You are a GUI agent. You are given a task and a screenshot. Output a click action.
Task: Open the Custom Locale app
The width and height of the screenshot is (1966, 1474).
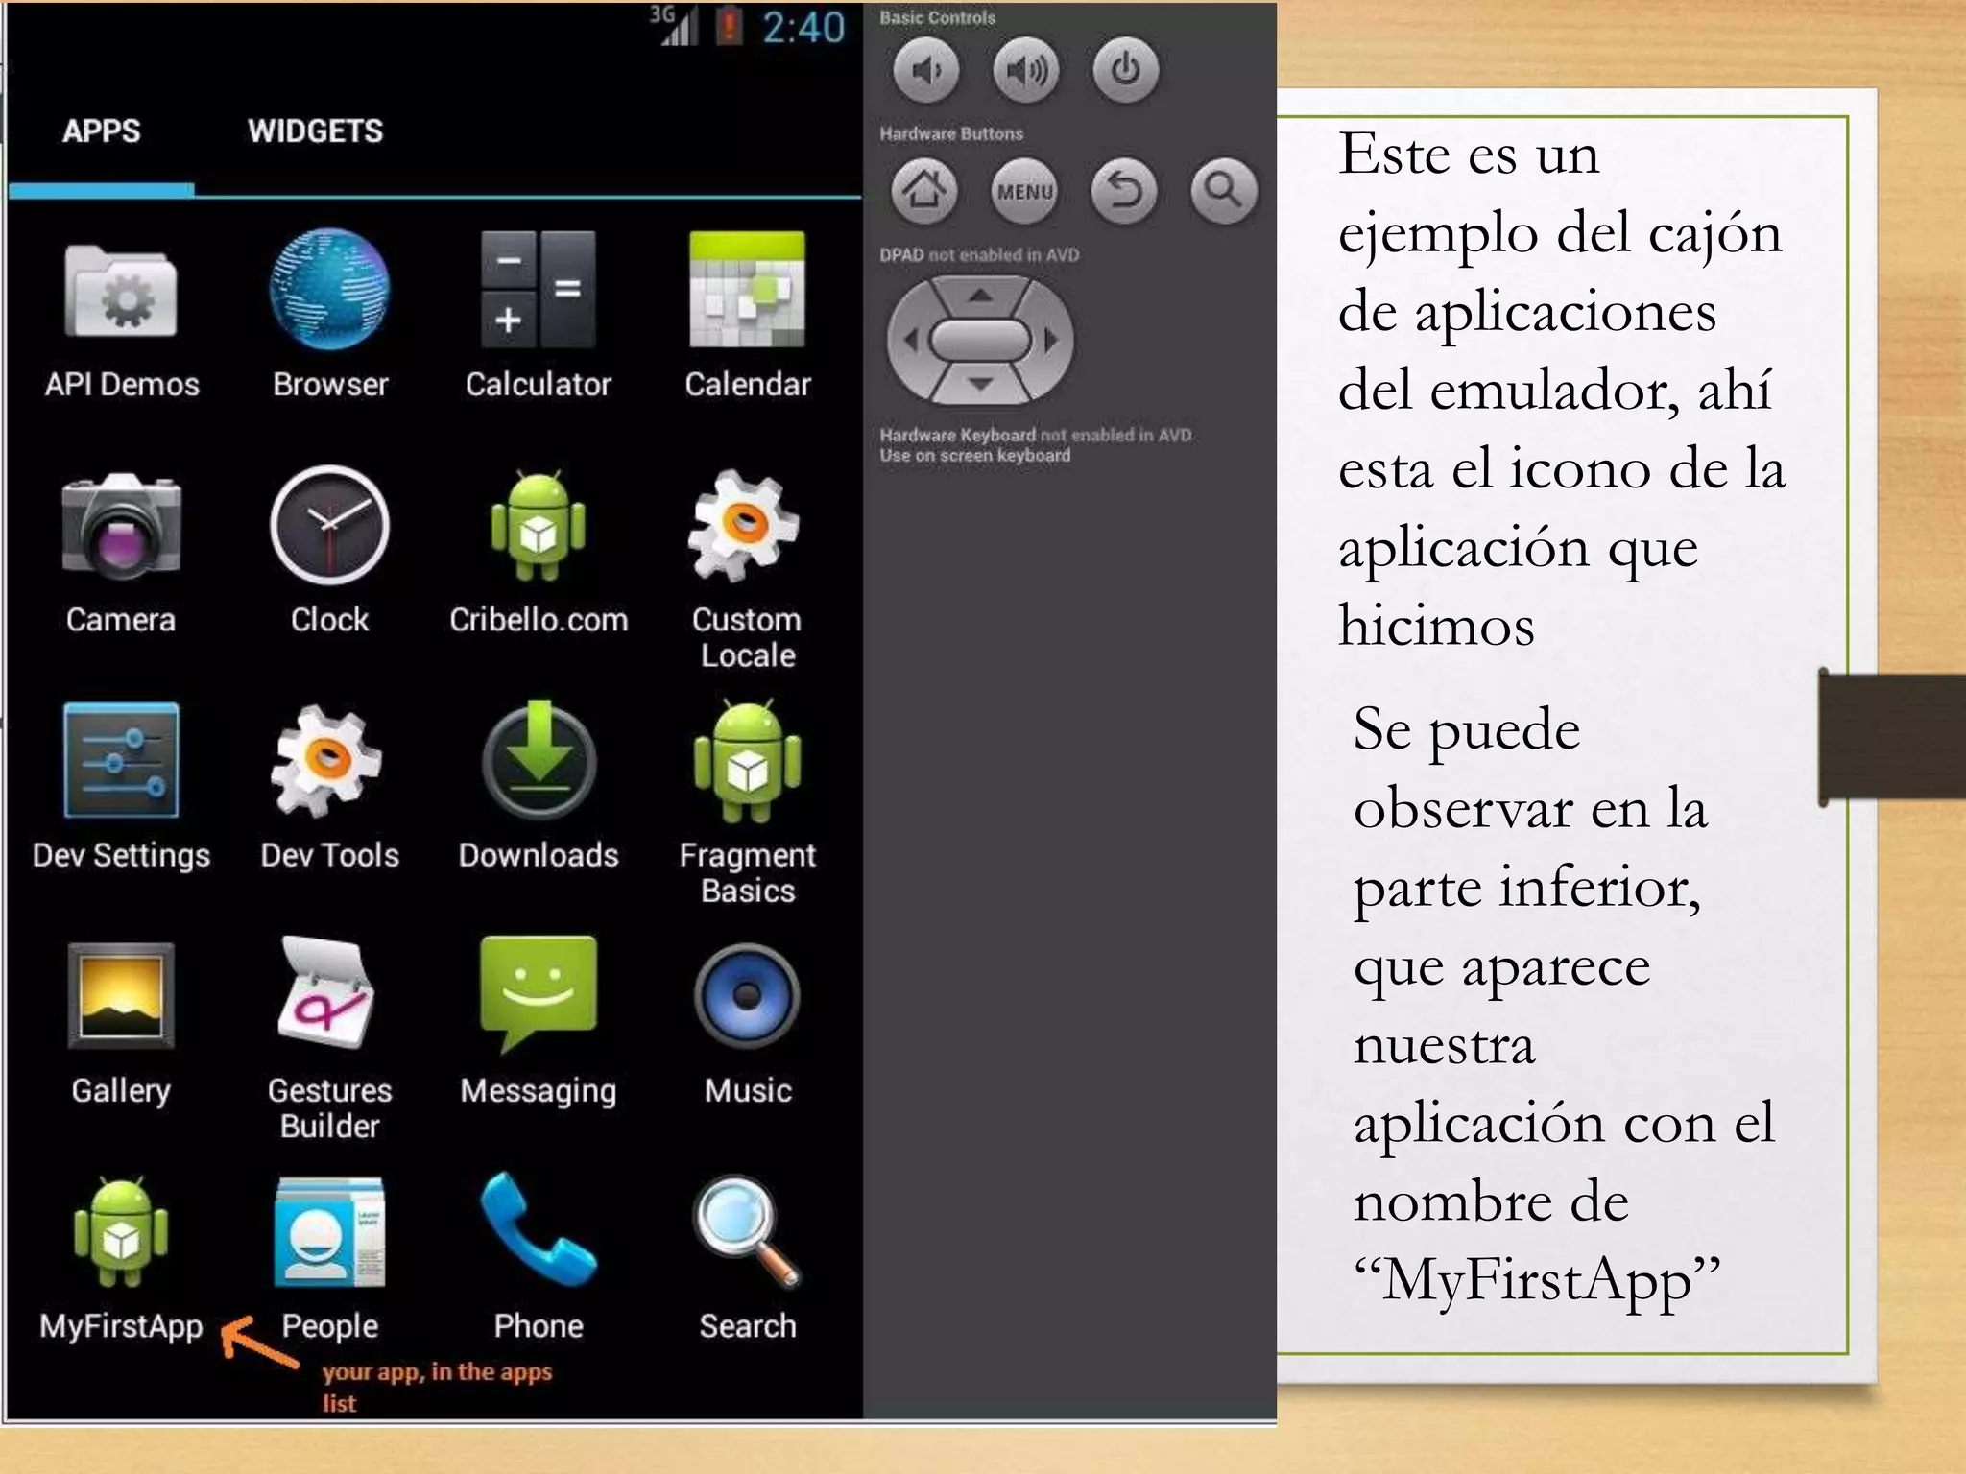coord(748,571)
